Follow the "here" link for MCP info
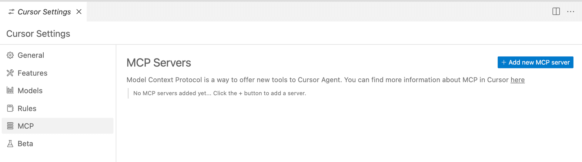This screenshot has height=162, width=582. click(x=517, y=80)
